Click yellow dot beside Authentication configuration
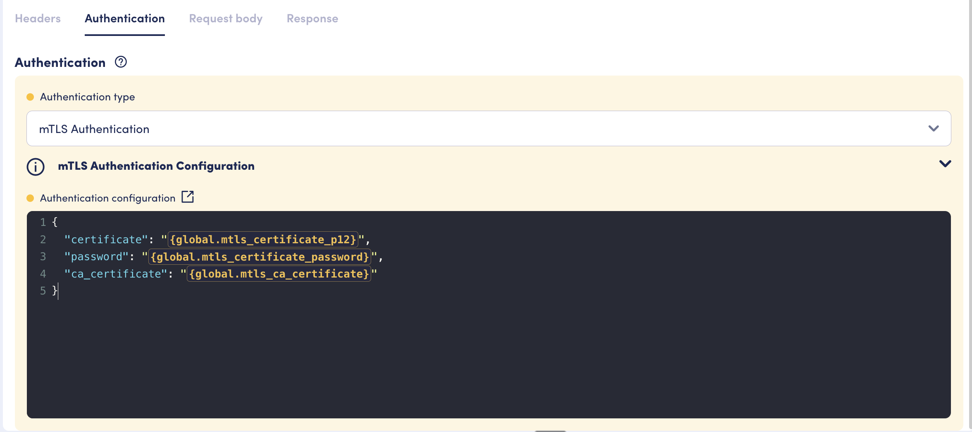Screen dimensions: 972x432 click(30, 198)
